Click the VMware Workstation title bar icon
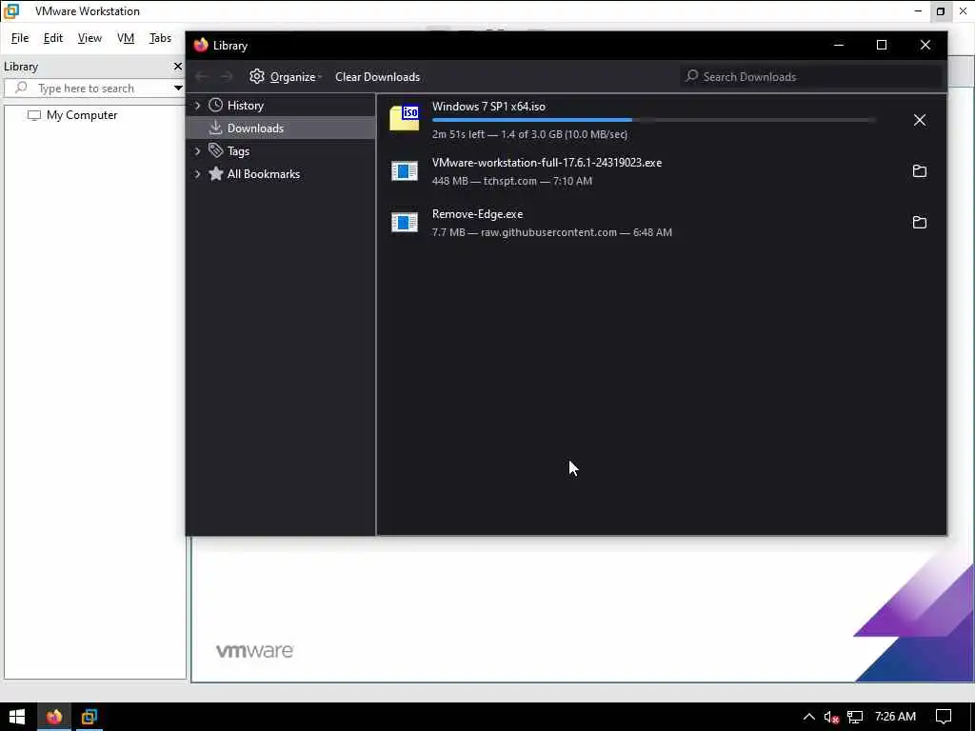Screen dimensions: 975x731 pyautogui.click(x=11, y=11)
